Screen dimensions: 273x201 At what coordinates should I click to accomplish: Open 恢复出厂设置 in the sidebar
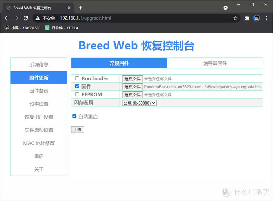click(39, 117)
